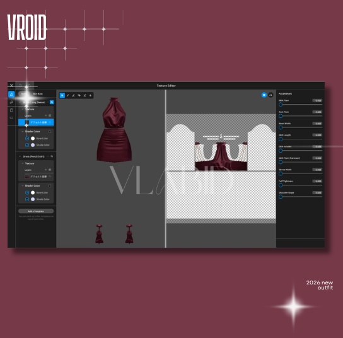
Task: Reset Shader Color for Dress (Pencil Skirt)
Action: click(50, 186)
